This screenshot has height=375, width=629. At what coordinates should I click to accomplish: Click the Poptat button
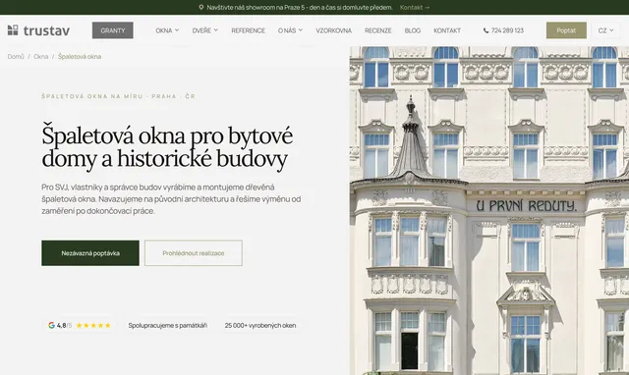click(566, 30)
